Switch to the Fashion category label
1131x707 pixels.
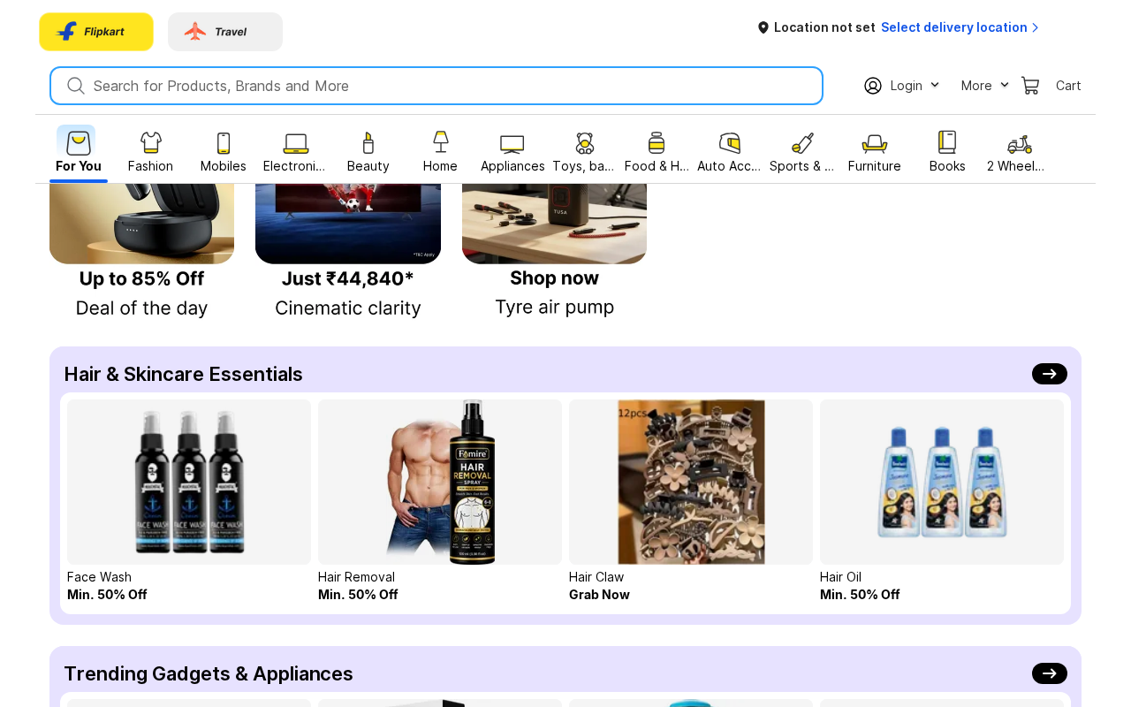pos(150,166)
